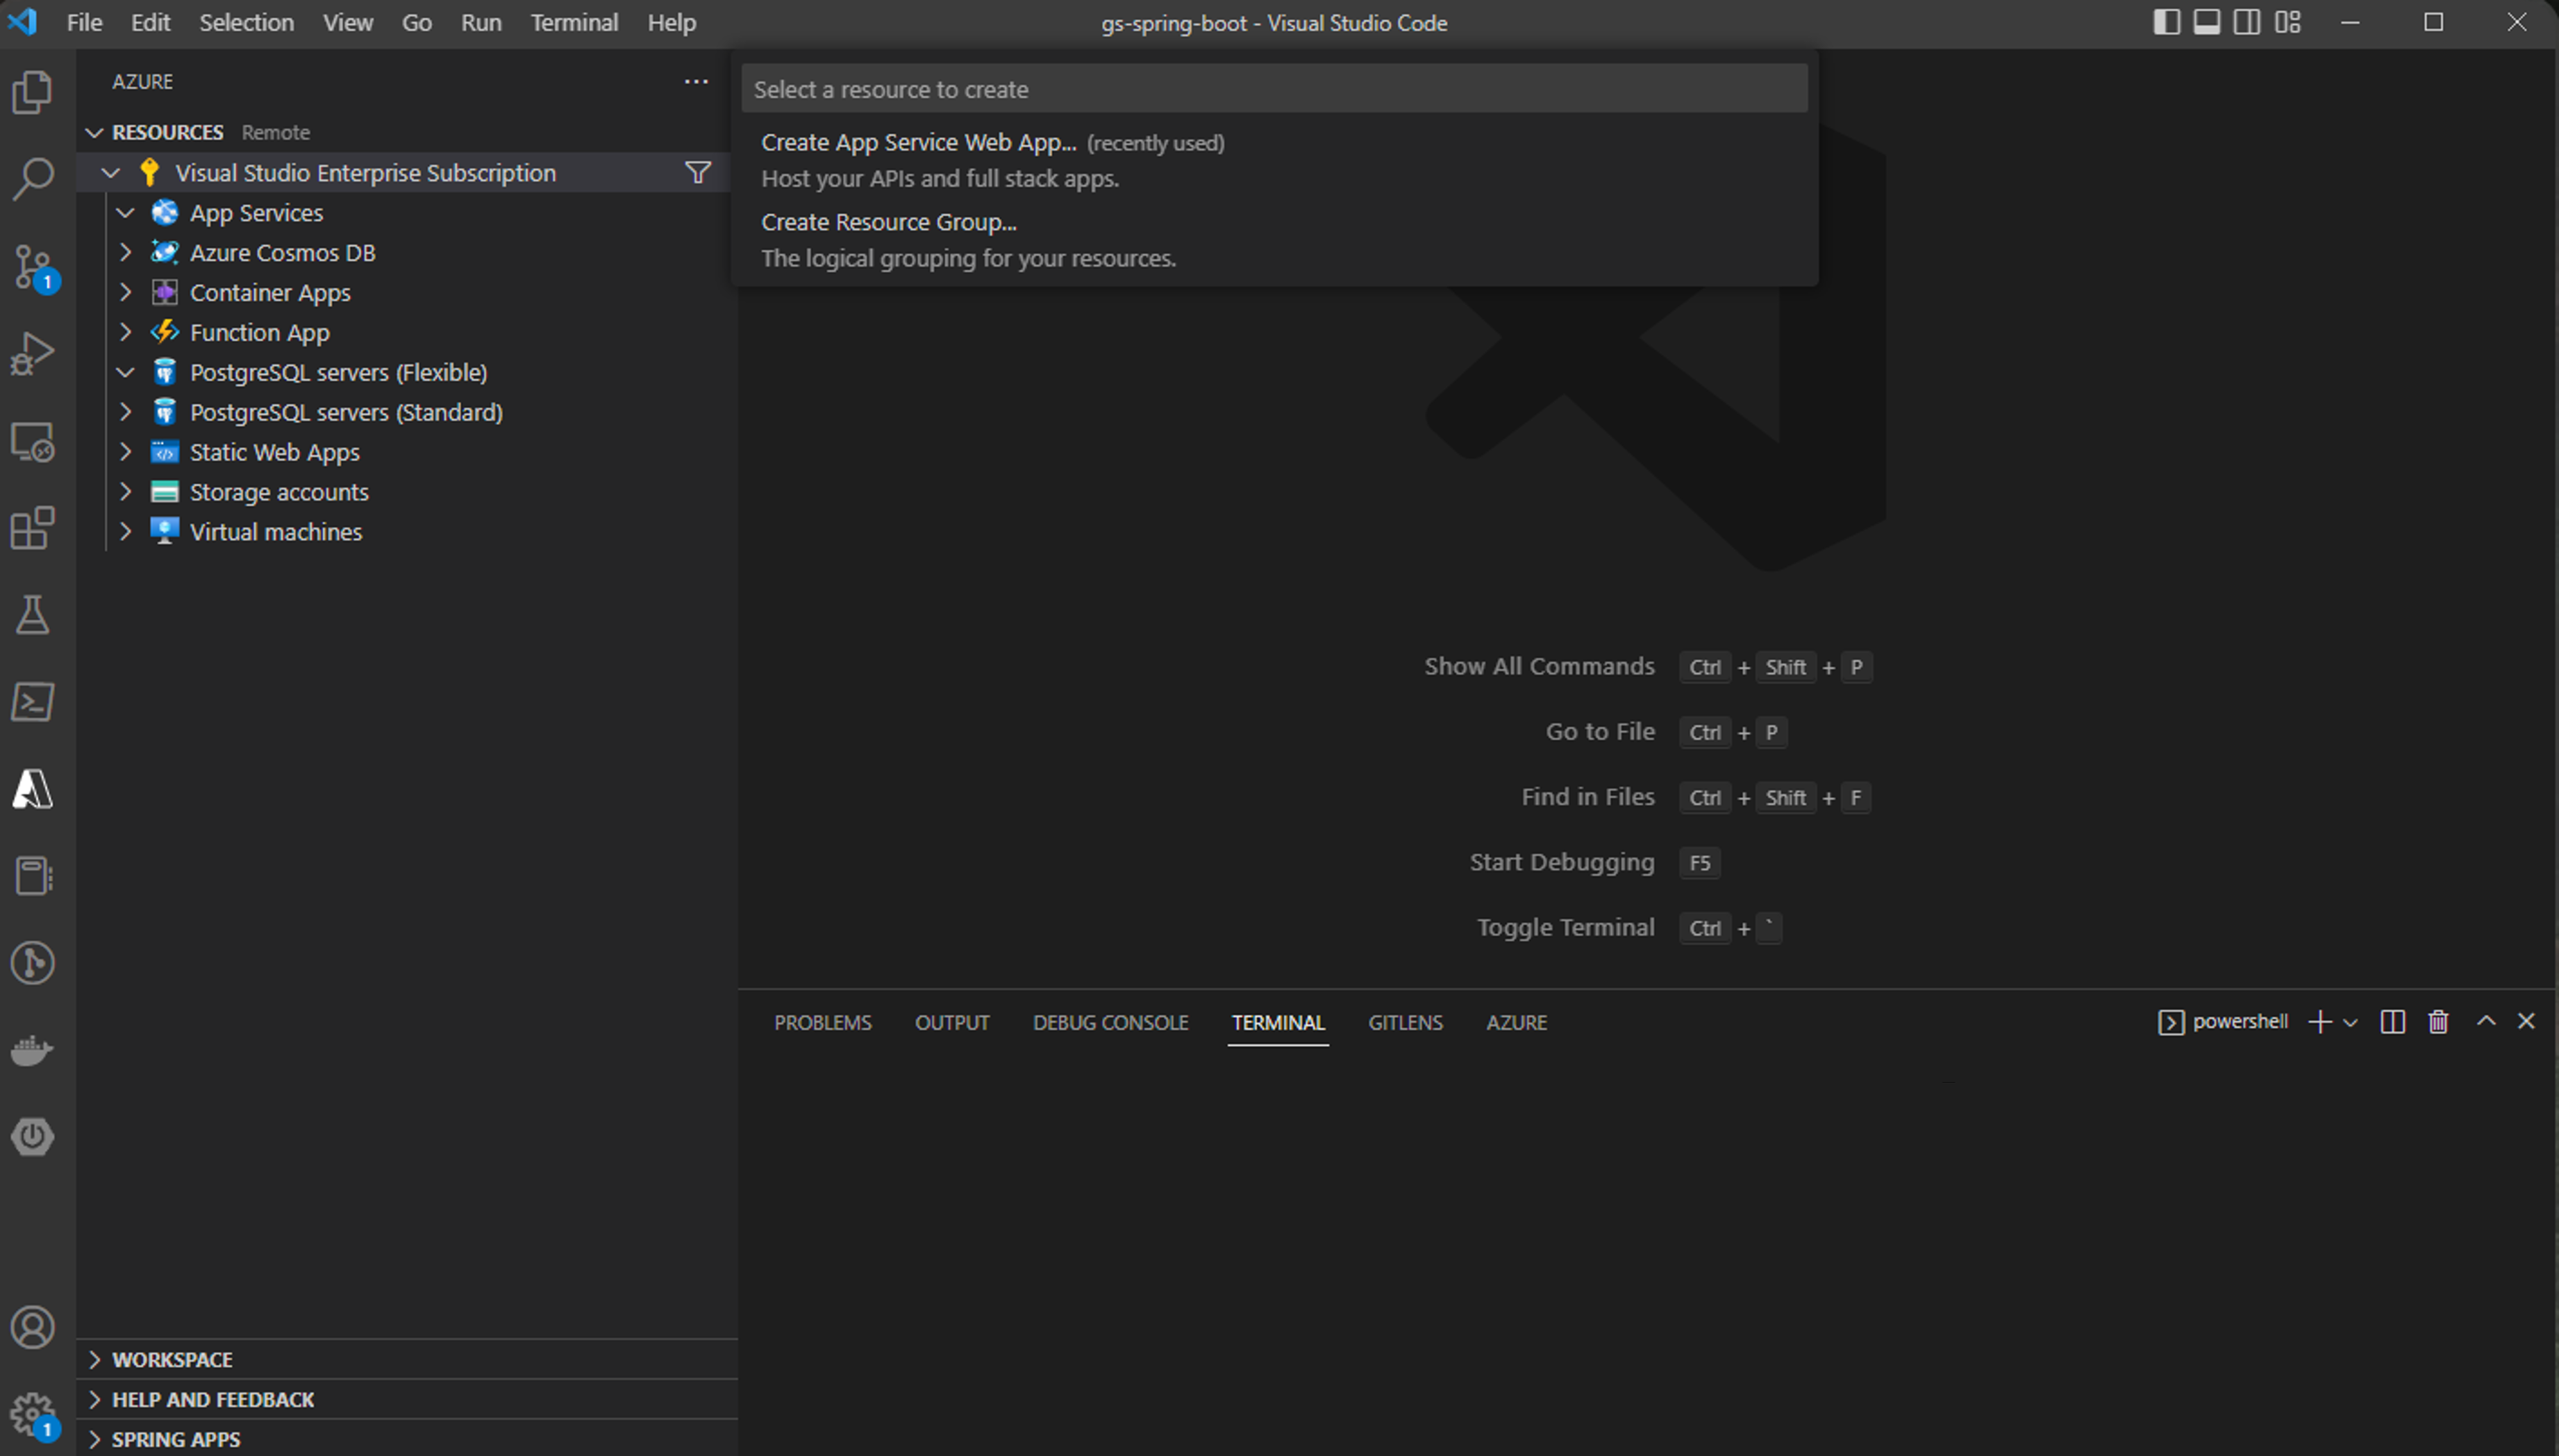Screen dimensions: 2559x1456
Task: Switch to the PROBLEMS tab
Action: click(x=822, y=1022)
